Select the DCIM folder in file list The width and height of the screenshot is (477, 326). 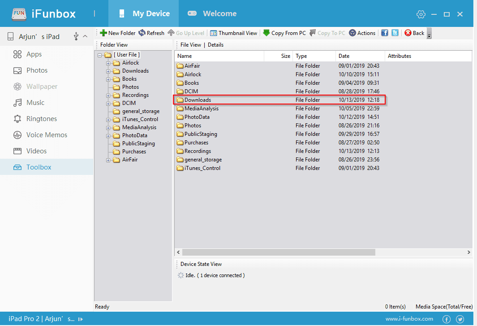[x=279, y=91]
